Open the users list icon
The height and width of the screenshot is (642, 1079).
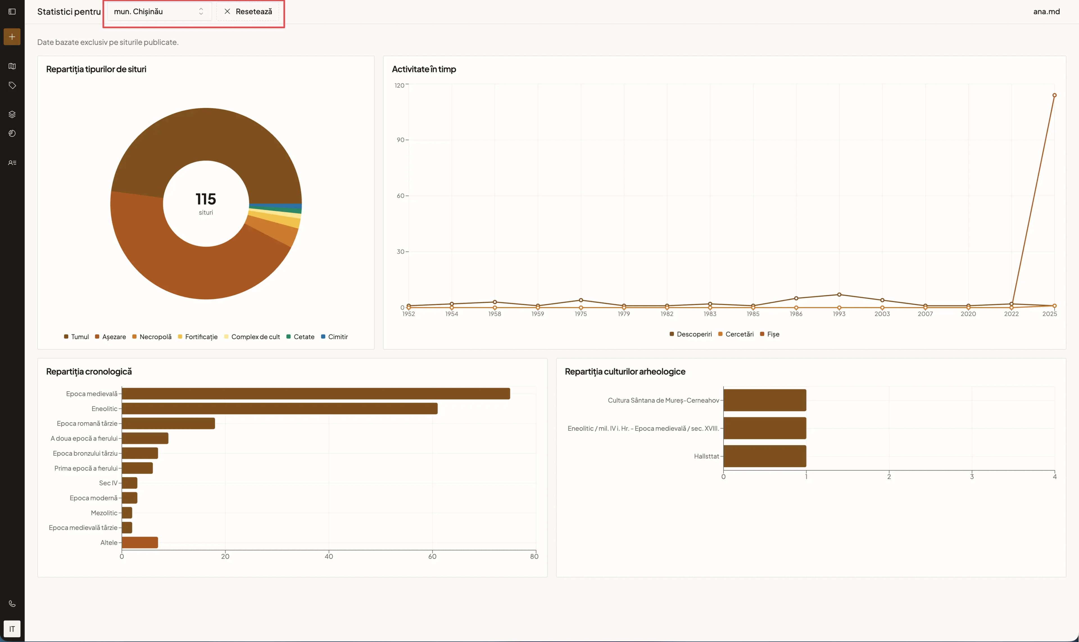[x=12, y=163]
